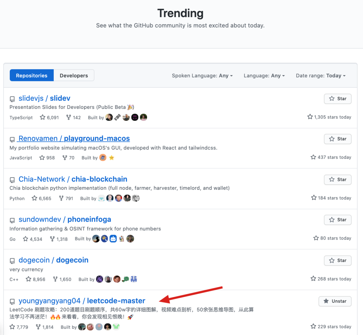
Task: Unstar the leetcode-master repository
Action: click(335, 301)
